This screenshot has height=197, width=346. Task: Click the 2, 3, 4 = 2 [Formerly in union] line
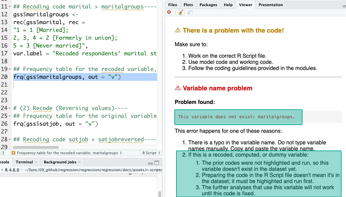[x=65, y=38]
